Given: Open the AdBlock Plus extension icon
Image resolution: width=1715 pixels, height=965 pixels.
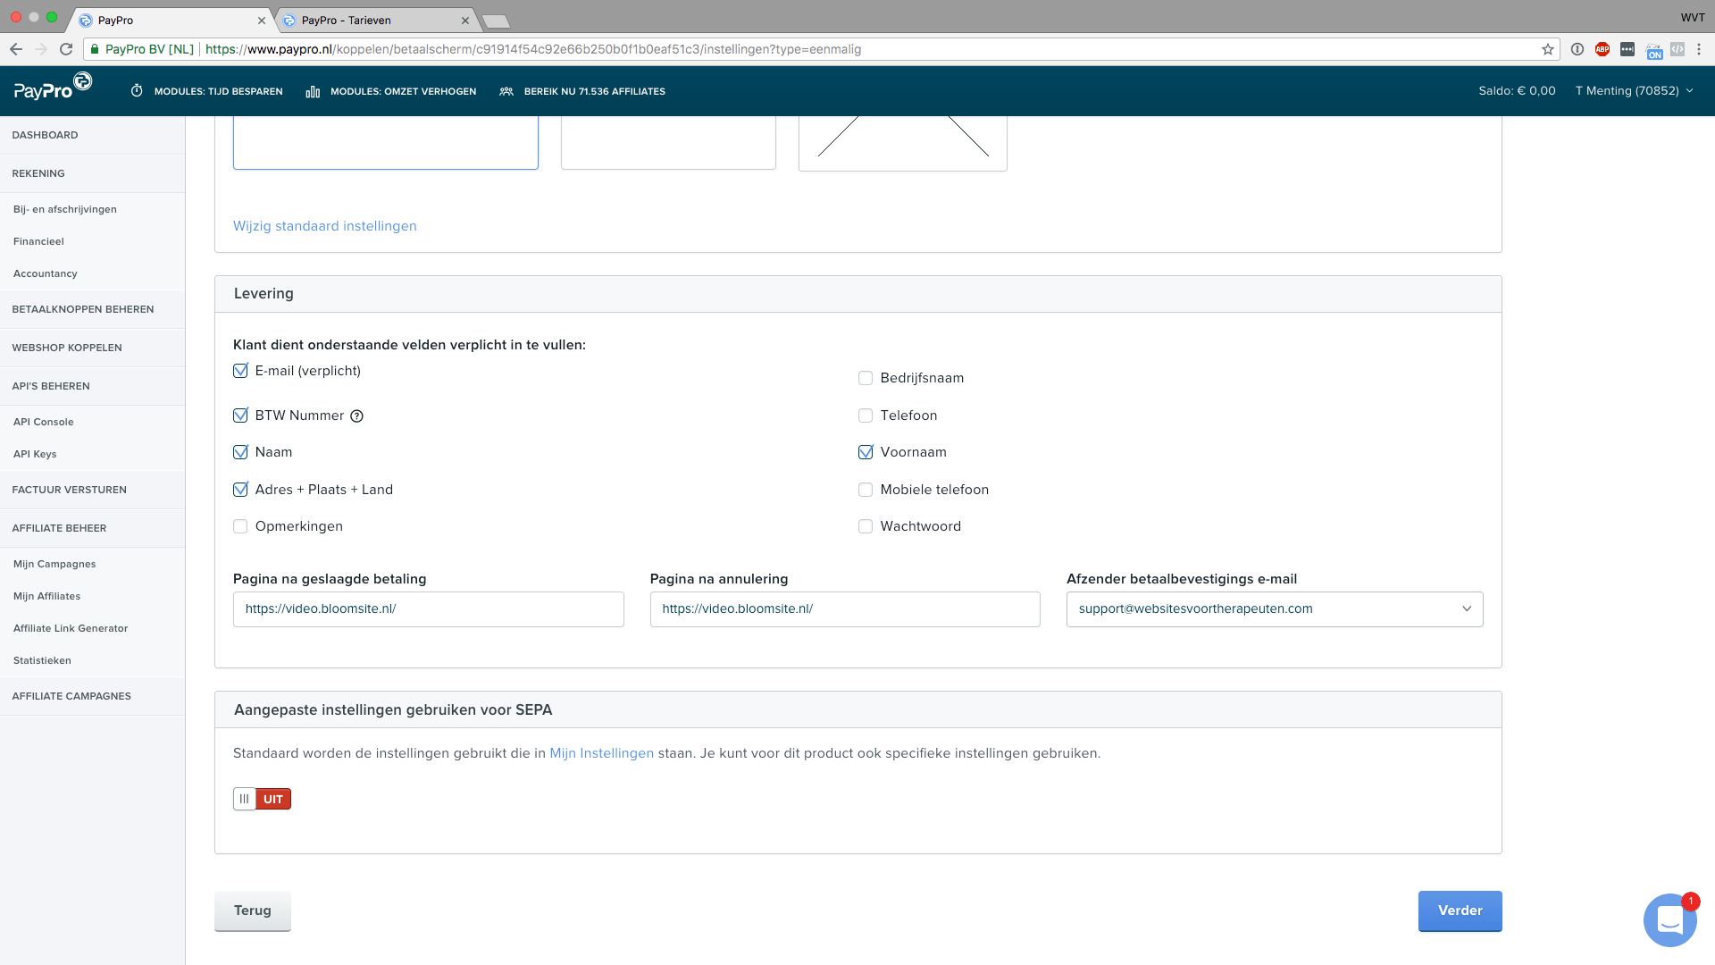Looking at the screenshot, I should pyautogui.click(x=1602, y=49).
